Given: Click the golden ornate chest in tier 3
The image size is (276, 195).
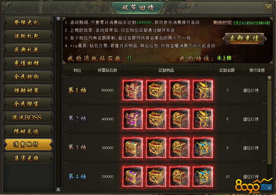Looking at the screenshot, I should [133, 148].
